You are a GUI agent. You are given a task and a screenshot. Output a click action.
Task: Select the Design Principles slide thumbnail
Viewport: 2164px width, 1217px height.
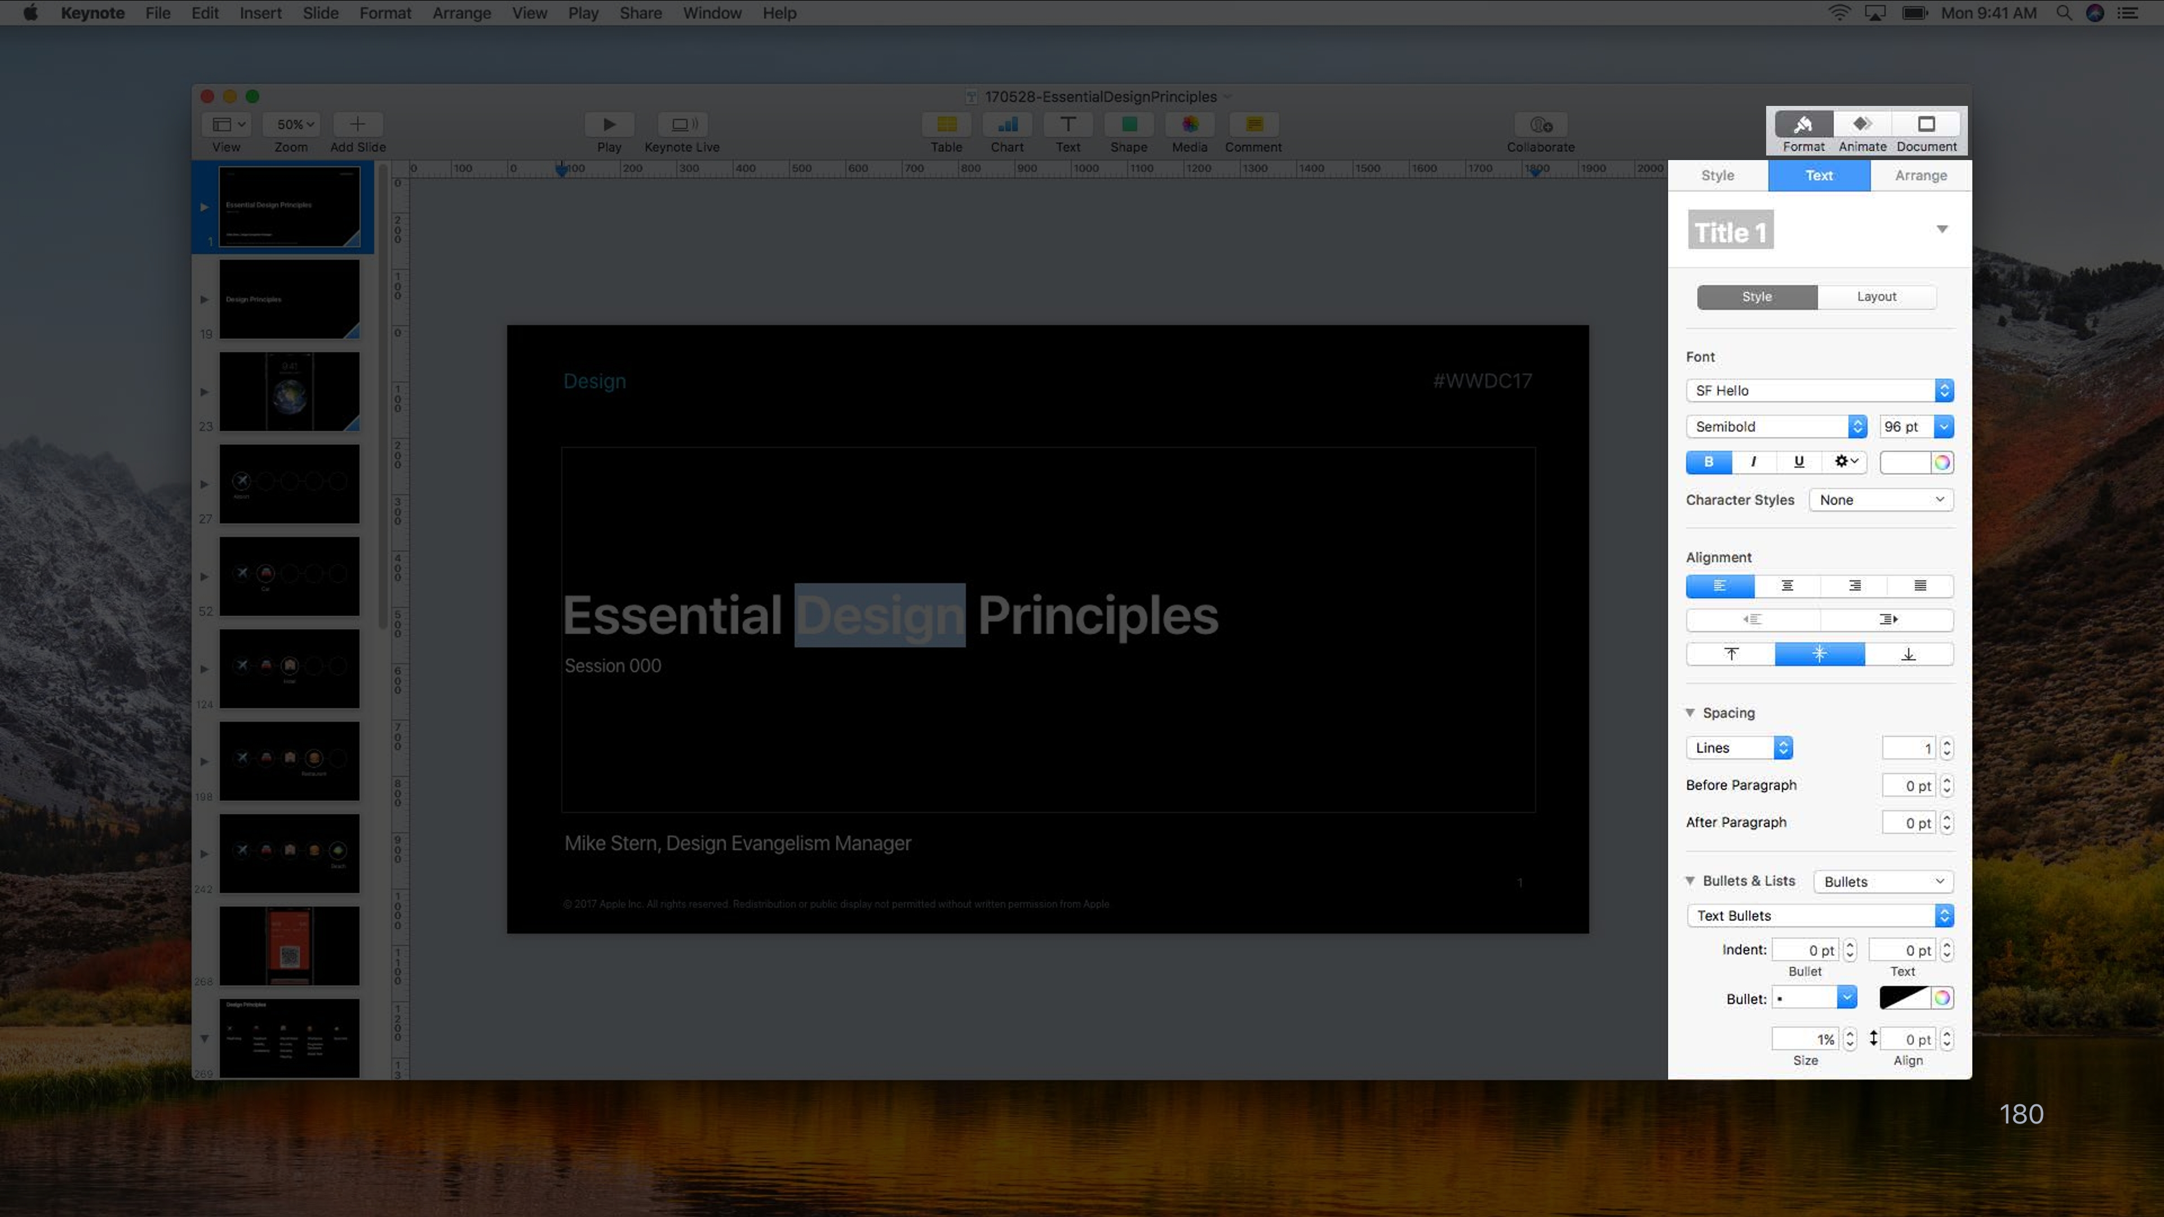[289, 299]
